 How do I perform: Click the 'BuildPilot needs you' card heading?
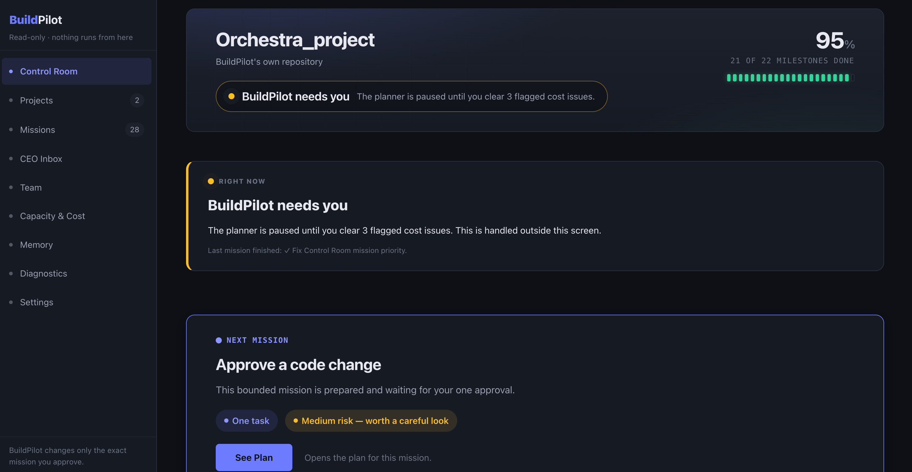tap(278, 205)
